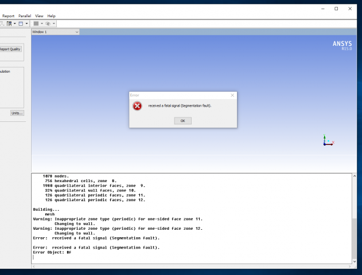Open the Report menu
This screenshot has height=275, width=362.
pos(8,15)
